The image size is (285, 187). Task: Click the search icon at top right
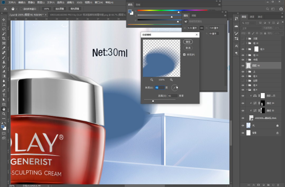coord(267,9)
